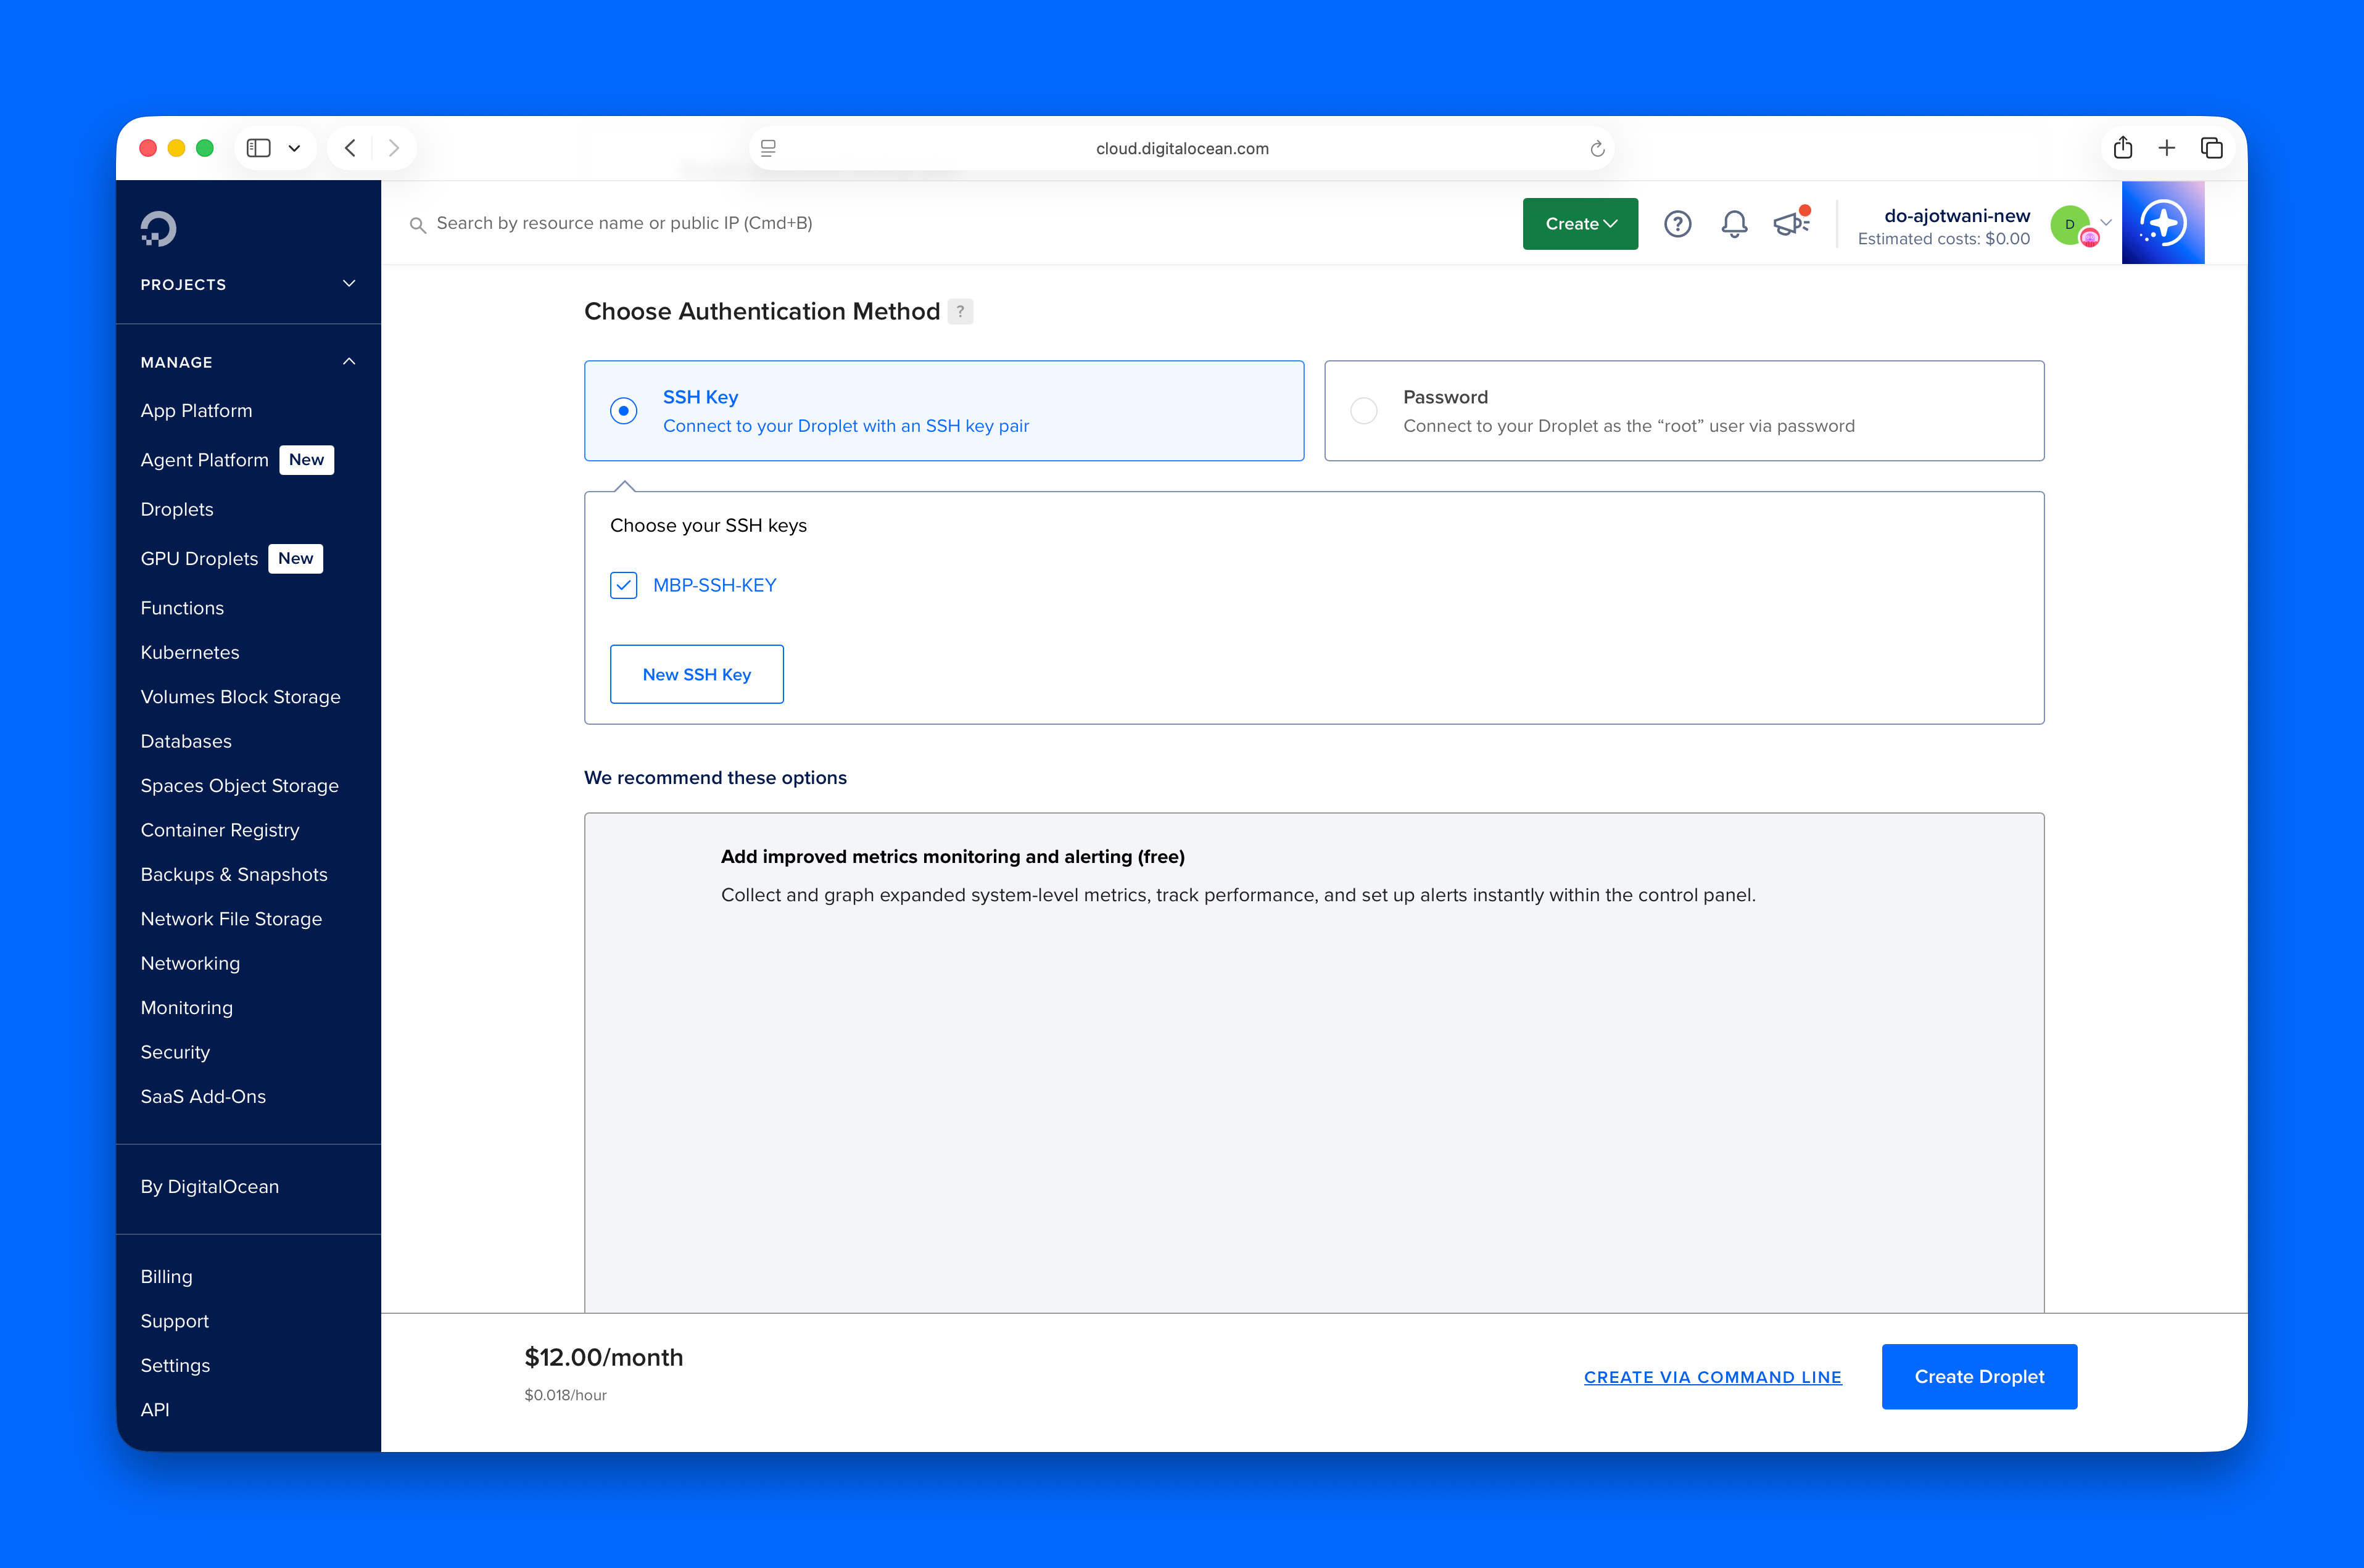Select the SSH Key authentication radio button

click(623, 410)
